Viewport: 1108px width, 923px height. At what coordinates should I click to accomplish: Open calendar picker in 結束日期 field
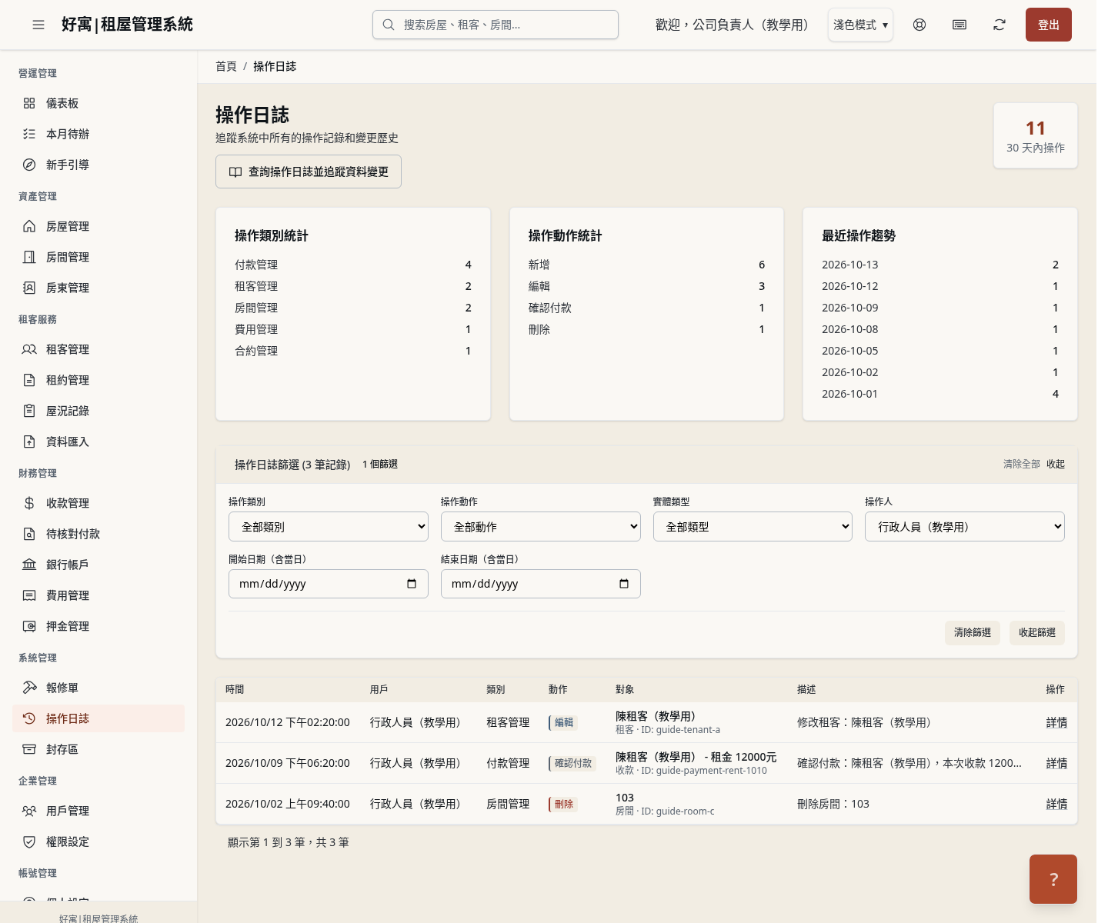coord(624,584)
